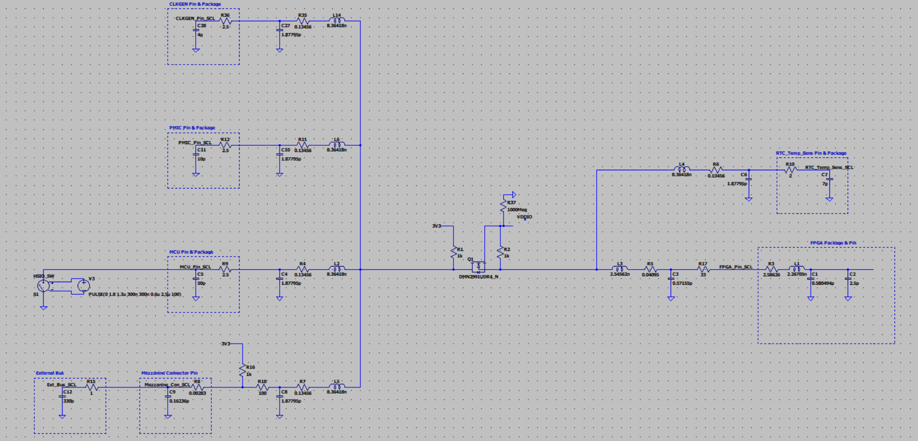Select capacitor C9 in Mezzanine block
The image size is (918, 441).
point(168,396)
